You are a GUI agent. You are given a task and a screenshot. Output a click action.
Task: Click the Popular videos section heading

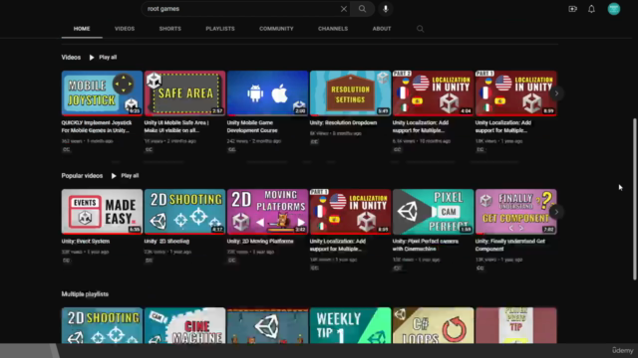coord(82,176)
